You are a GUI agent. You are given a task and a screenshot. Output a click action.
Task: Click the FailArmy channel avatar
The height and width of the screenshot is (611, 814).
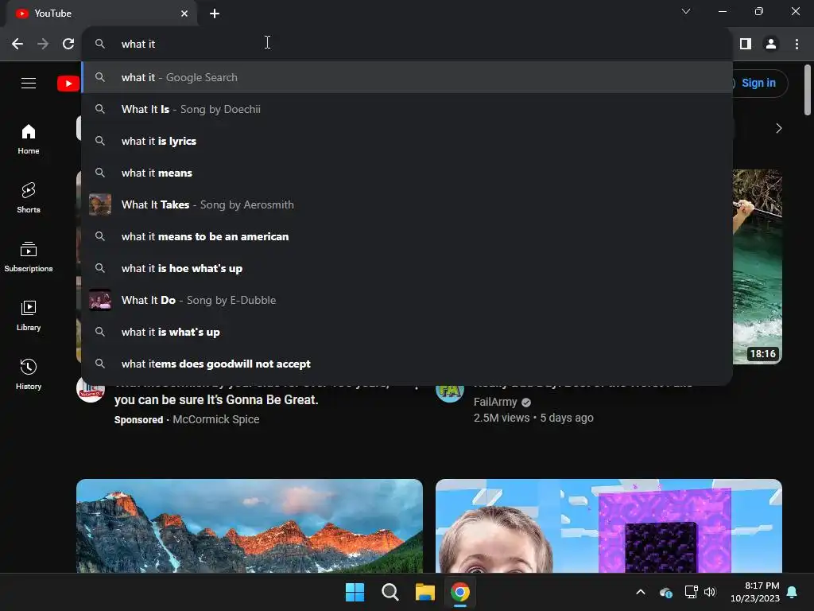pyautogui.click(x=450, y=393)
